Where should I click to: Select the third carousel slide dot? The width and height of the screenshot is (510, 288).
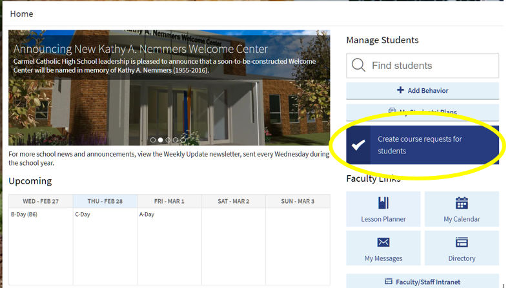tap(168, 140)
